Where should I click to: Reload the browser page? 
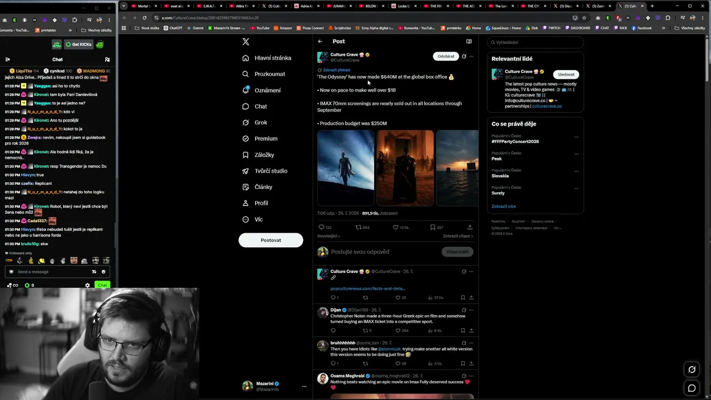coord(144,18)
